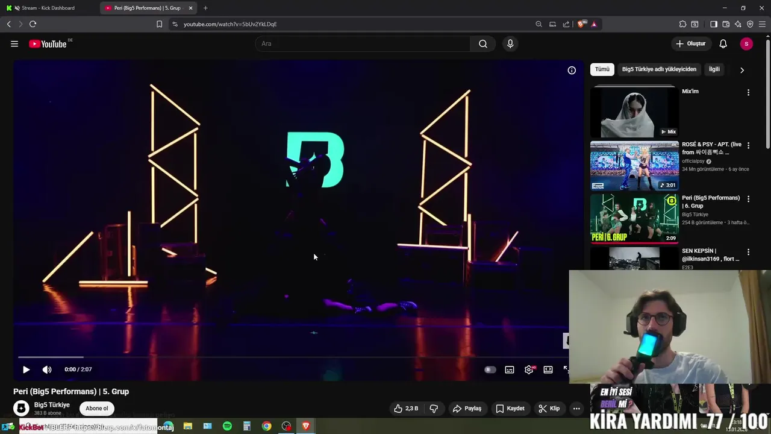Go to the YouTube home logo
This screenshot has width=771, height=434.
[x=48, y=44]
